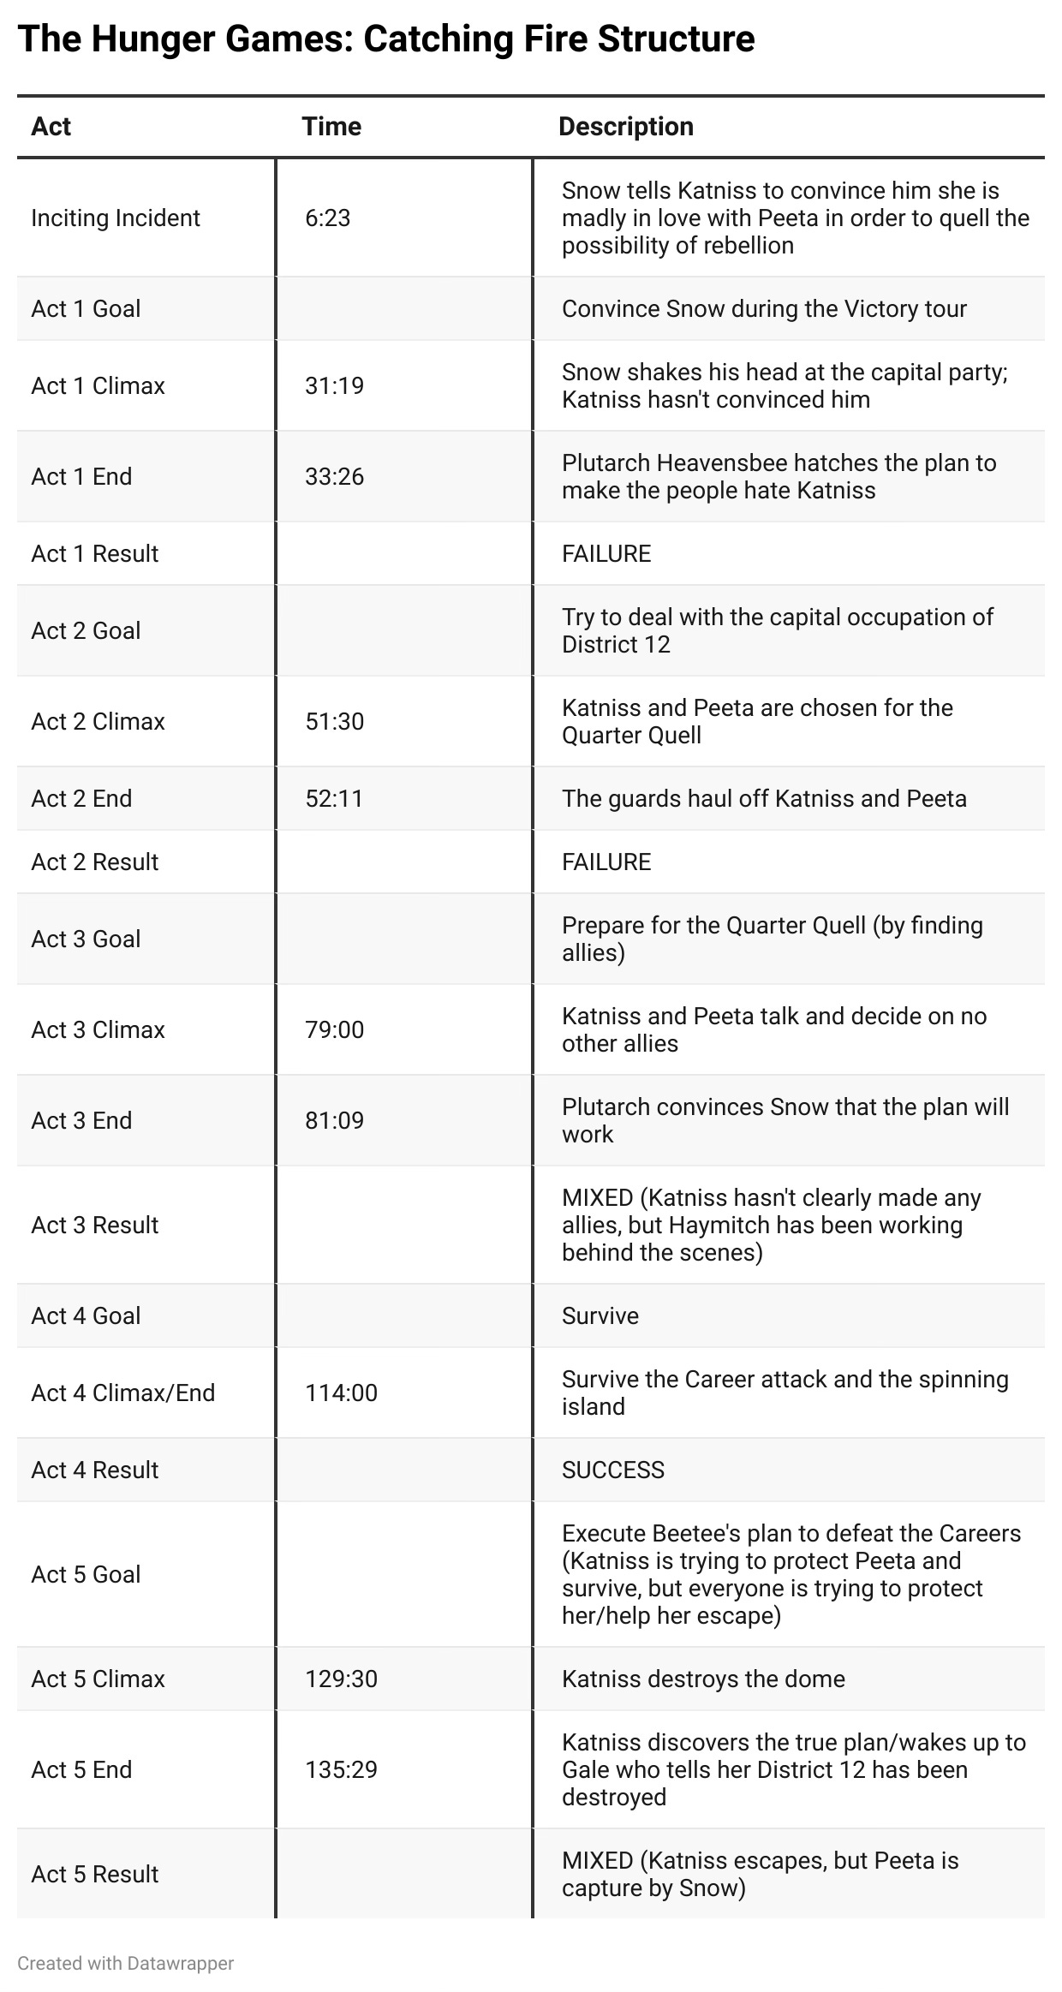1062x1992 pixels.
Task: Click the "Time" column header
Action: click(x=331, y=127)
